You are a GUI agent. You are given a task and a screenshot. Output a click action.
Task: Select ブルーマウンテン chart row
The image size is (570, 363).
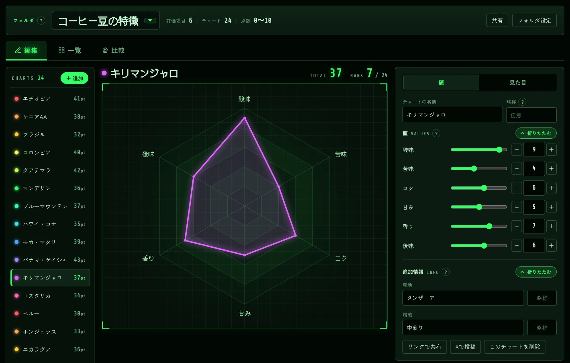click(50, 206)
